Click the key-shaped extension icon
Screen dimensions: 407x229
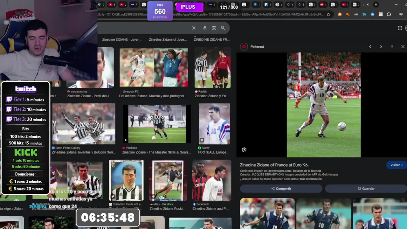(x=348, y=14)
